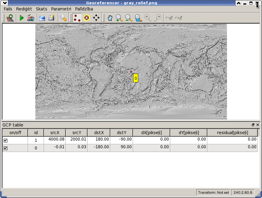
Task: Link Georeferencer to QGIS icon
Action: [169, 18]
